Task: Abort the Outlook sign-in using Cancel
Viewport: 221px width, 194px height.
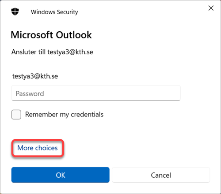Action: pos(161,175)
